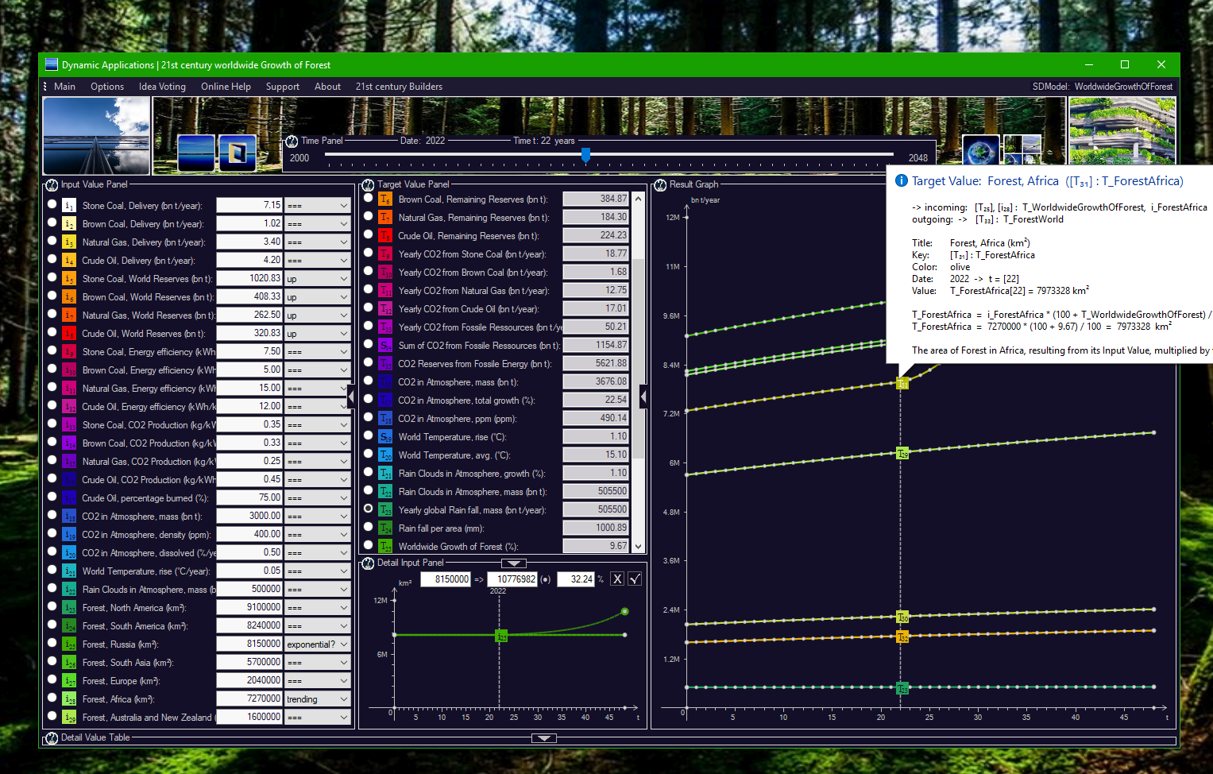Click the Time Panel help icon

click(x=292, y=141)
